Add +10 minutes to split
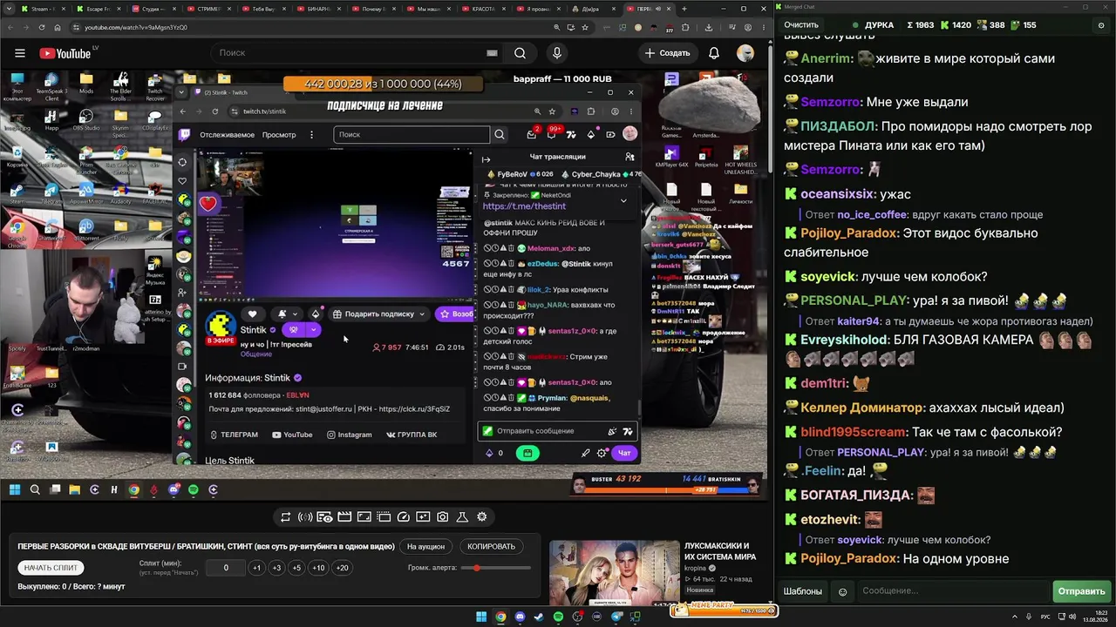The image size is (1116, 627). click(x=318, y=568)
